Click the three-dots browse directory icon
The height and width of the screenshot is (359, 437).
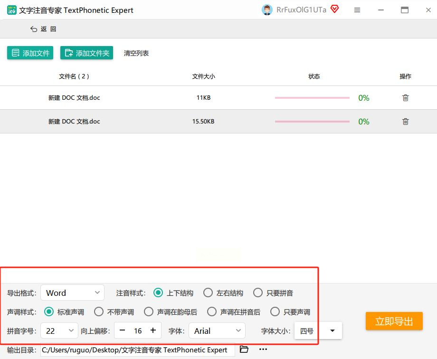(263, 350)
